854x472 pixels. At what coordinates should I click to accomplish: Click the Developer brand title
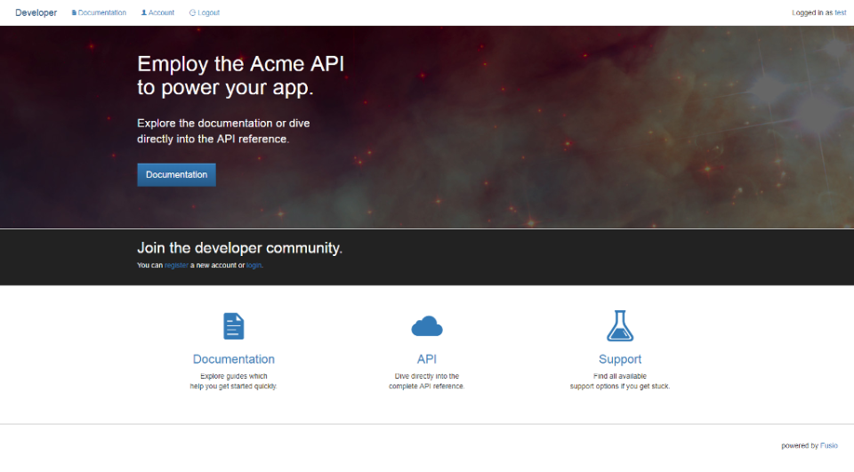pos(36,12)
